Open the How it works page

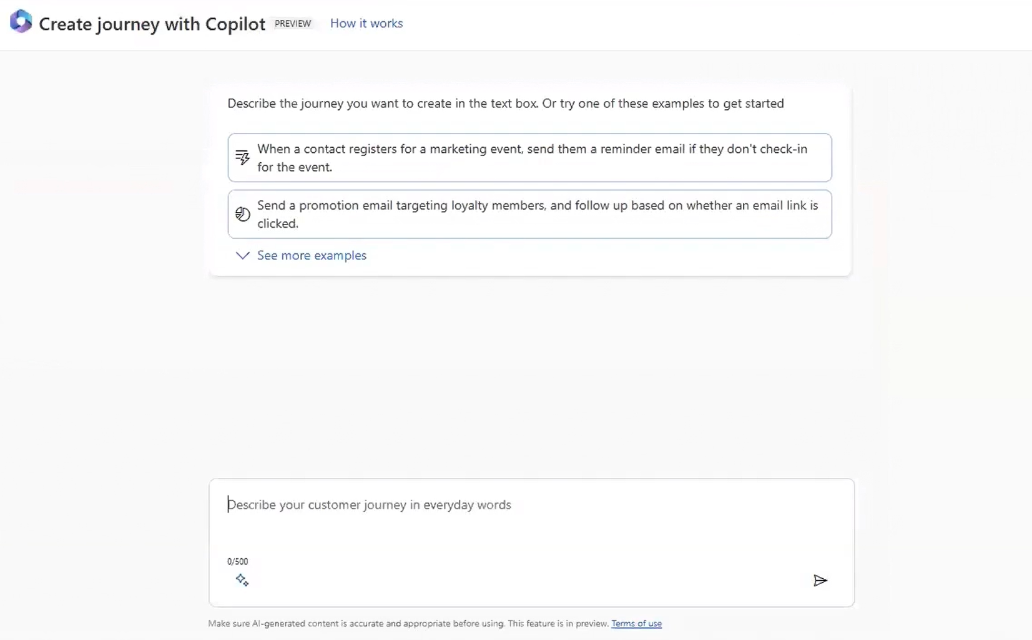[366, 23]
